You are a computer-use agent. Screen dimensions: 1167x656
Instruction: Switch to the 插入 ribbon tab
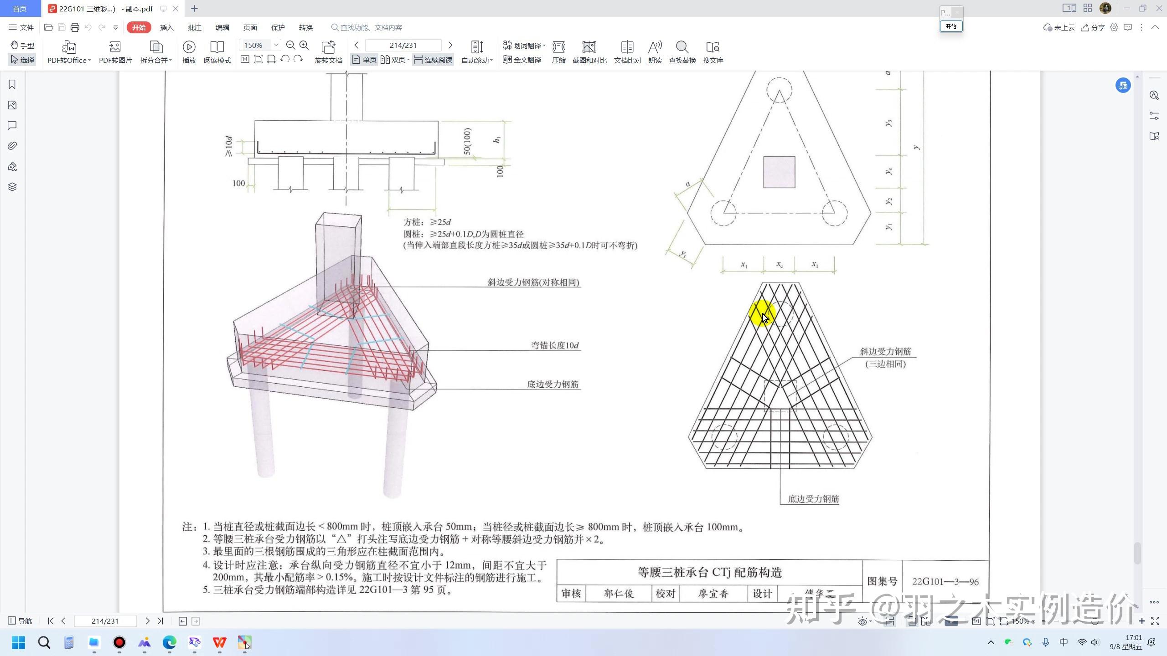pyautogui.click(x=166, y=27)
